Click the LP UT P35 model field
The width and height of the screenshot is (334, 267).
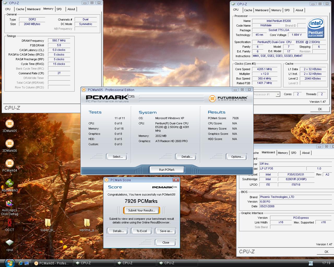[x=282, y=168]
